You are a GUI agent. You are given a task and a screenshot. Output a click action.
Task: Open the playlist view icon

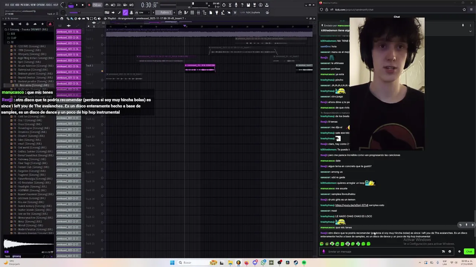pyautogui.click(x=180, y=13)
